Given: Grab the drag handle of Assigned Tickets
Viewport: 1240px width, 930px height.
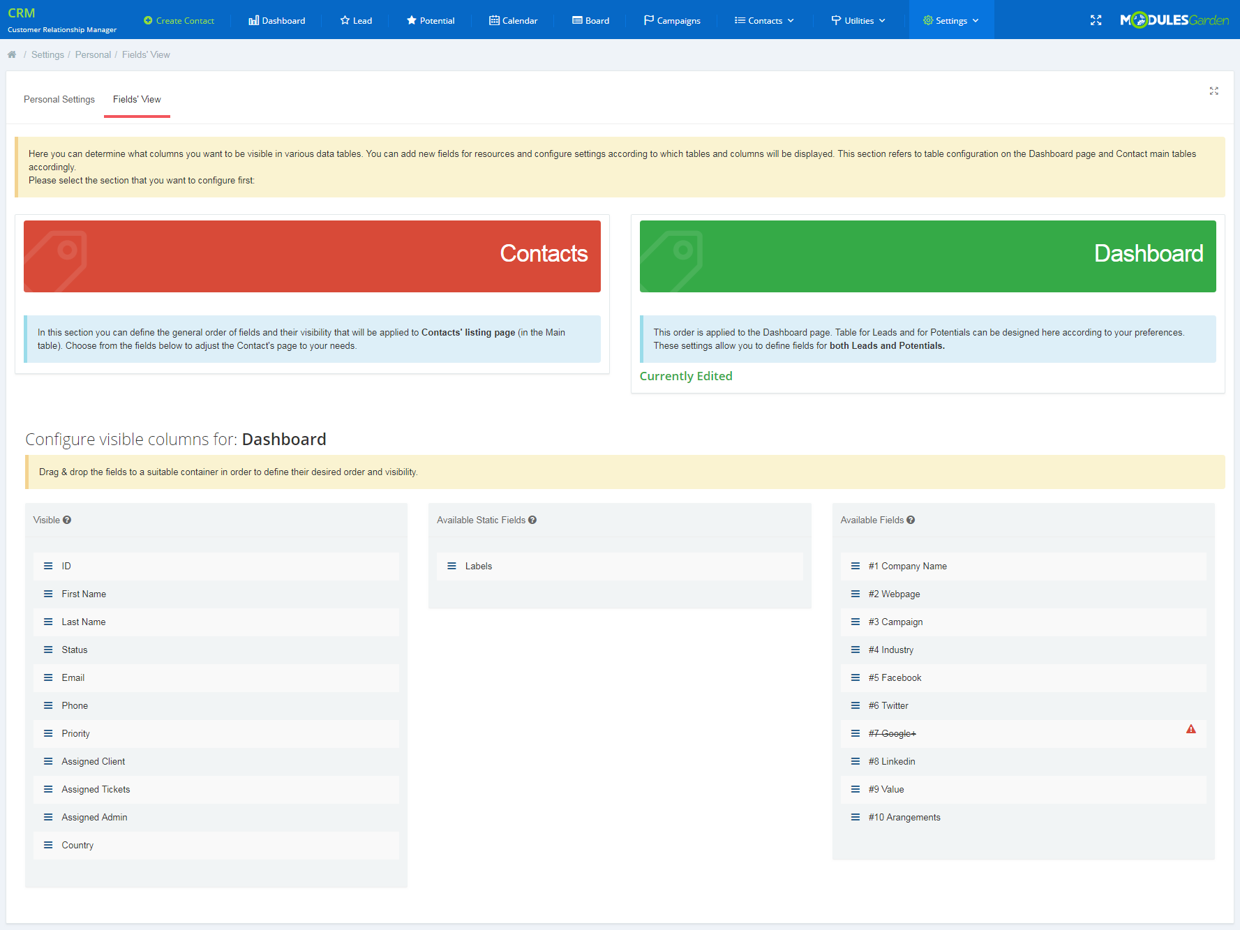Looking at the screenshot, I should coord(48,789).
